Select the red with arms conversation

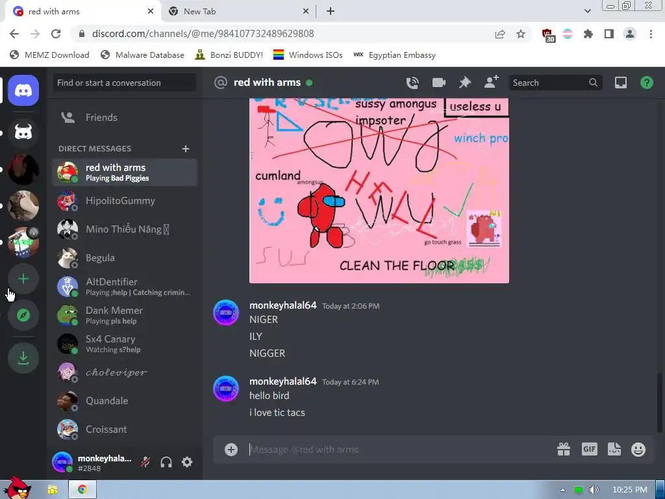(124, 172)
